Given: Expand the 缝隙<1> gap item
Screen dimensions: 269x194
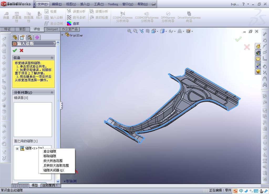Looking at the screenshot, I should coord(17,149).
